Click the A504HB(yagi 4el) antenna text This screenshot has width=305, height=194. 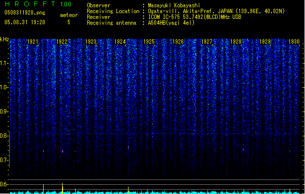[171, 23]
